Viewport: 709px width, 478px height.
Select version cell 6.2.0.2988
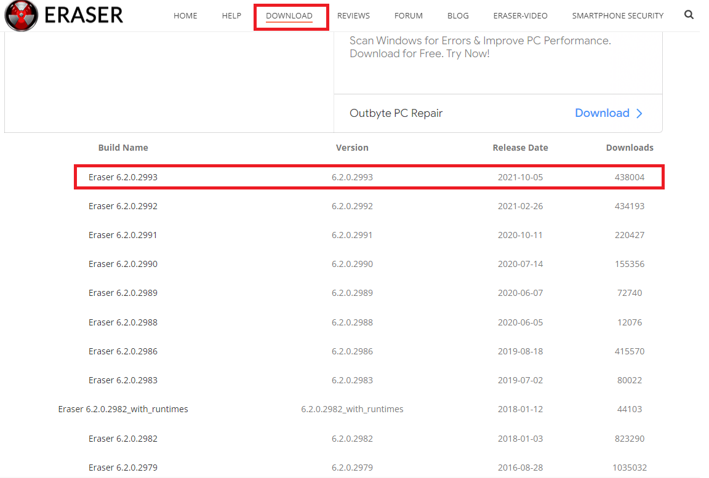click(352, 322)
